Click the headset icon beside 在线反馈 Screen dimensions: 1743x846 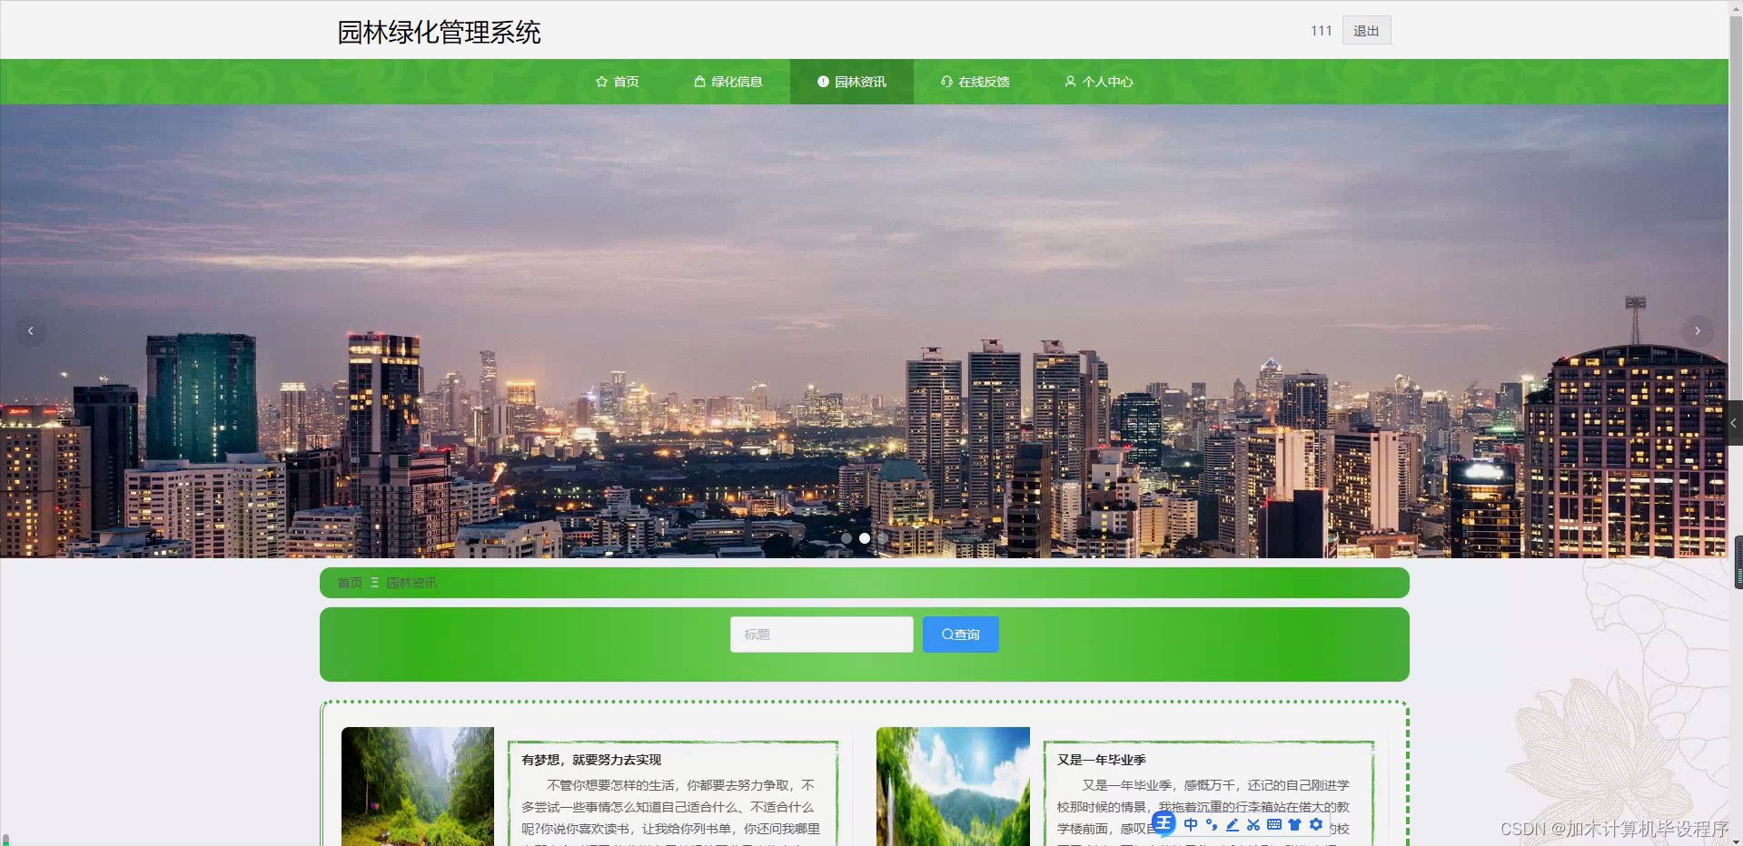946,82
